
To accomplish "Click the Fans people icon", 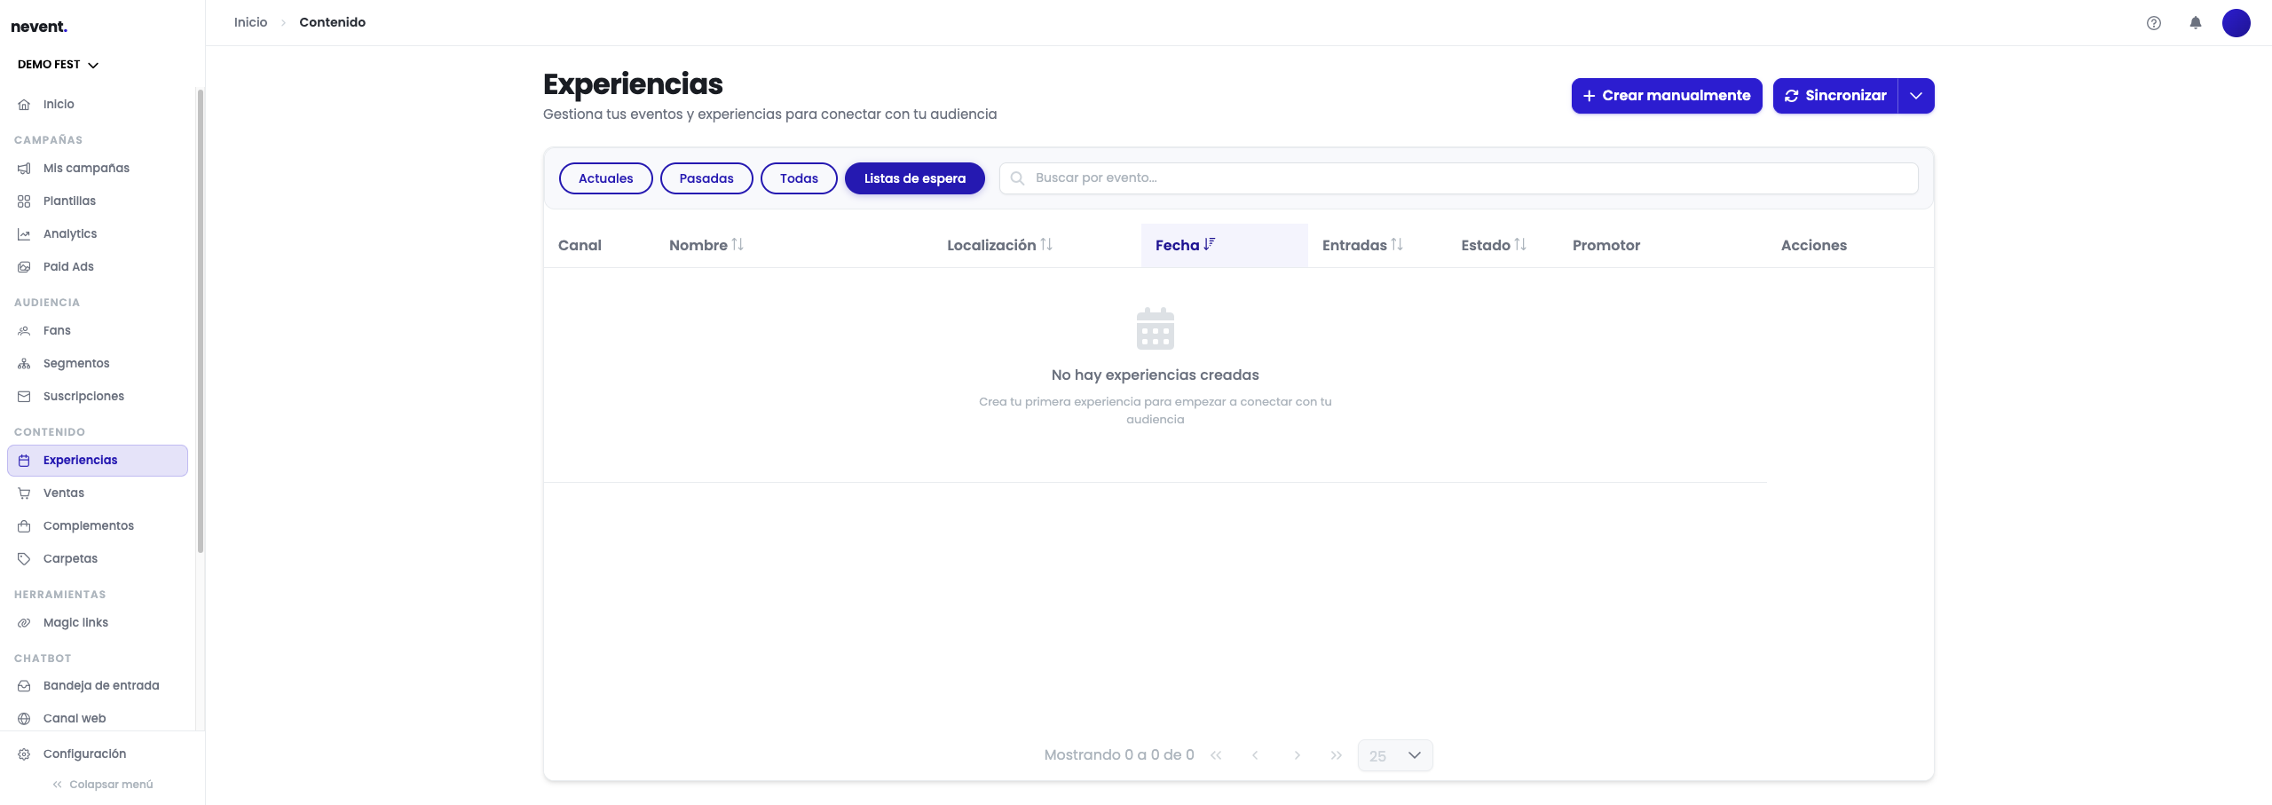I will [x=24, y=331].
